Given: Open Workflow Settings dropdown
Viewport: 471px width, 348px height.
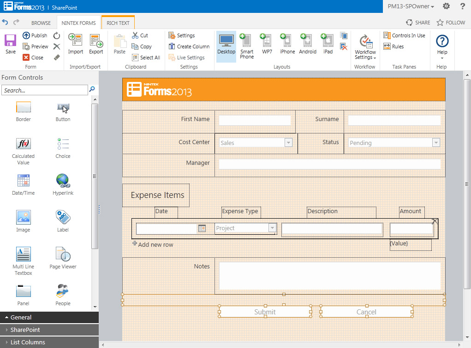Looking at the screenshot, I should click(365, 47).
